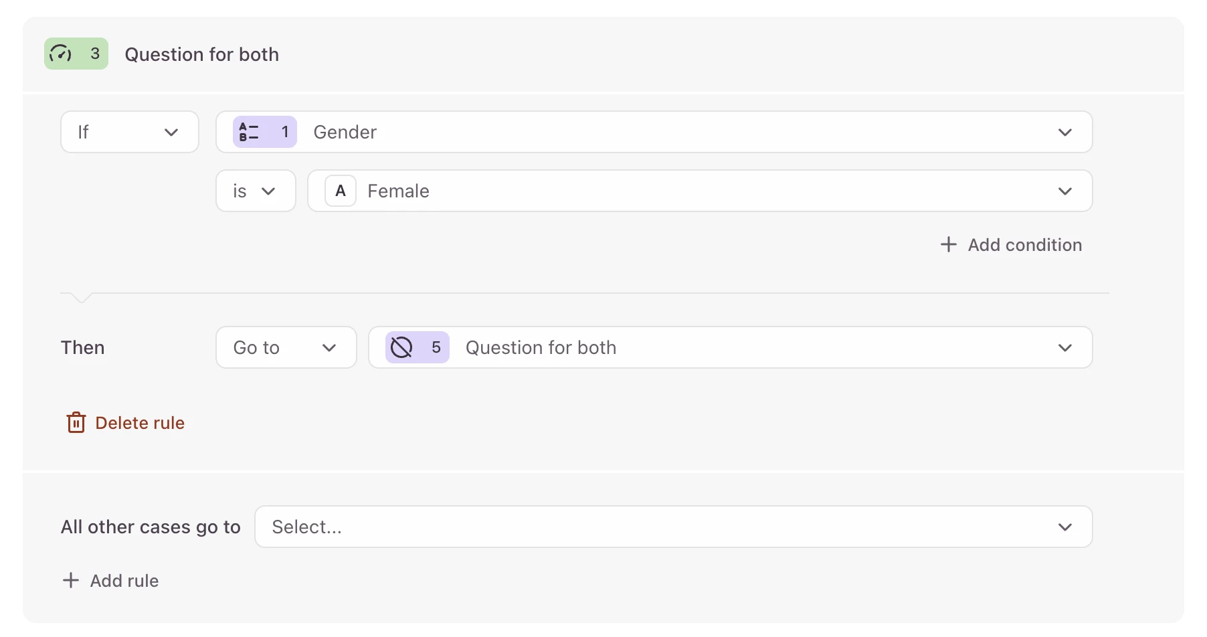Click the Delete rule button
The height and width of the screenshot is (637, 1207).
139,423
